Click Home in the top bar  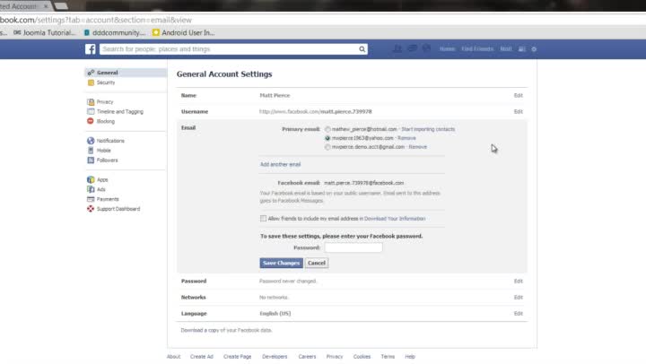447,49
